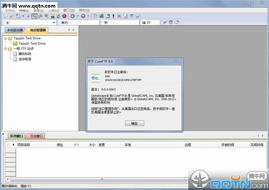
Task: Select the 站点管理器 tab
Action: pos(38,30)
